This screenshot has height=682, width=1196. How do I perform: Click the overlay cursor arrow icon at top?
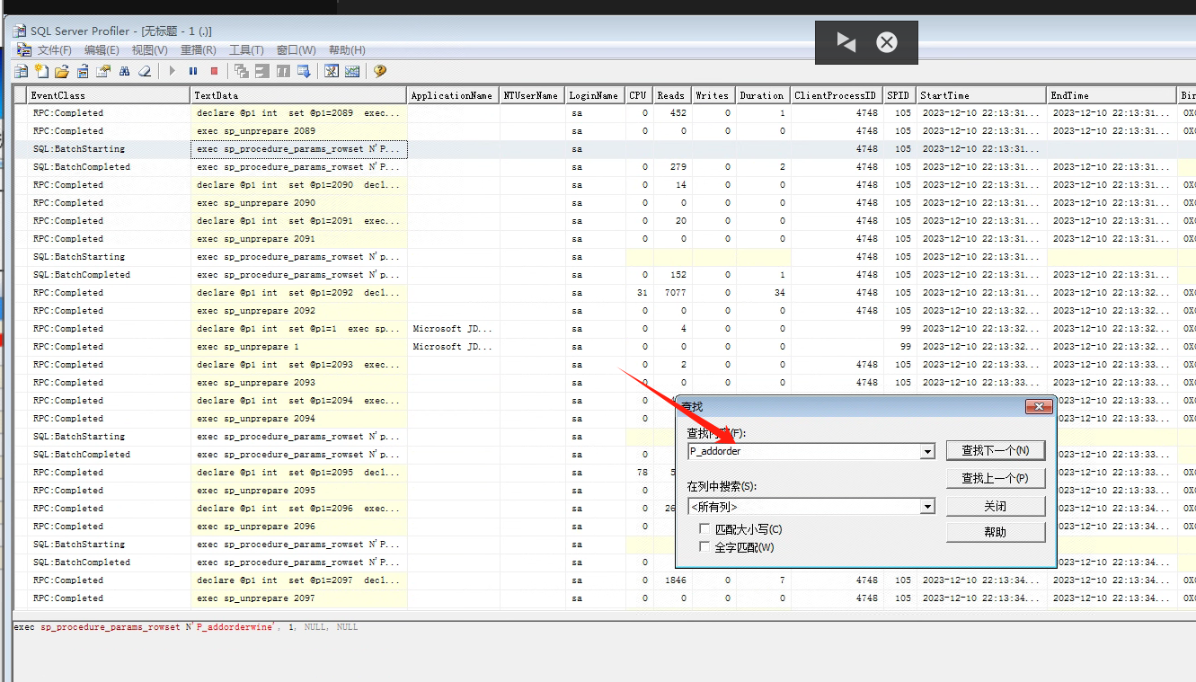pos(846,42)
